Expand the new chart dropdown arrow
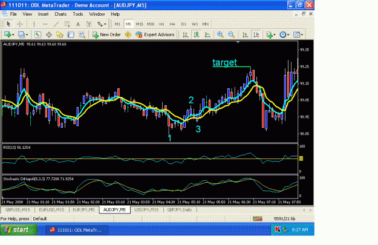 pyautogui.click(x=13, y=34)
